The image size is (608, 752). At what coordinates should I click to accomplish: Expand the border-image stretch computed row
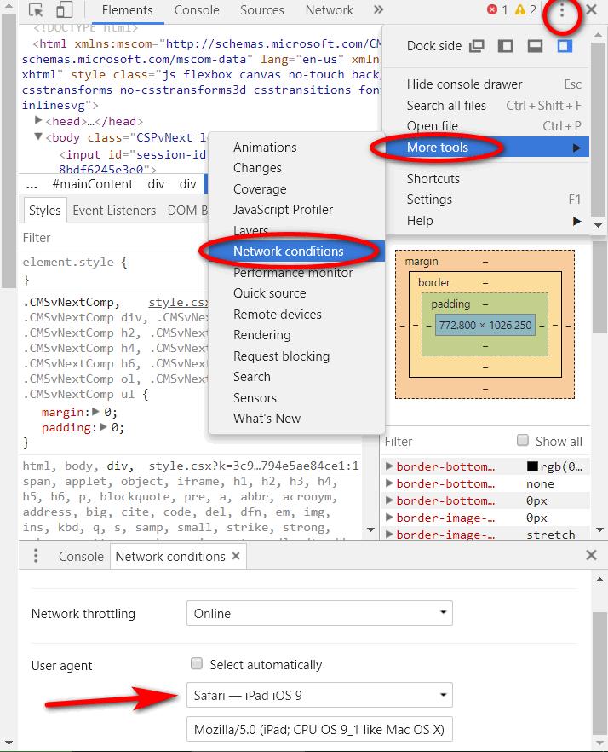pos(389,535)
